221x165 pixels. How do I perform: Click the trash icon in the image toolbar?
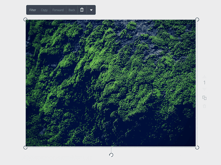[x=82, y=10]
